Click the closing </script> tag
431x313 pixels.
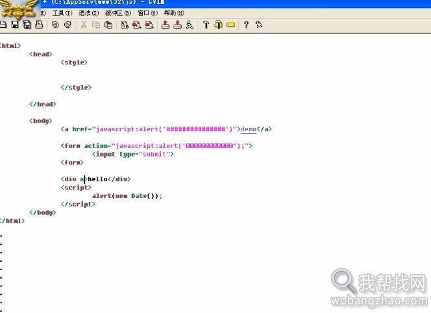pyautogui.click(x=78, y=204)
